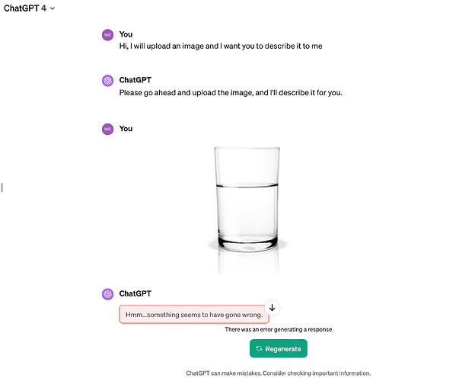Click the circular refresh icon inside Regenerate
The height and width of the screenshot is (381, 459).
tap(260, 349)
